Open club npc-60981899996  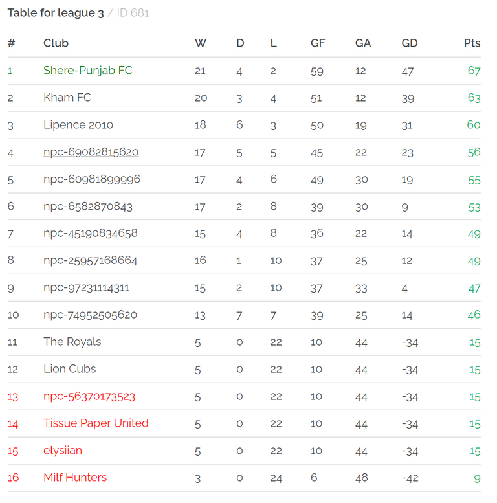tap(92, 179)
